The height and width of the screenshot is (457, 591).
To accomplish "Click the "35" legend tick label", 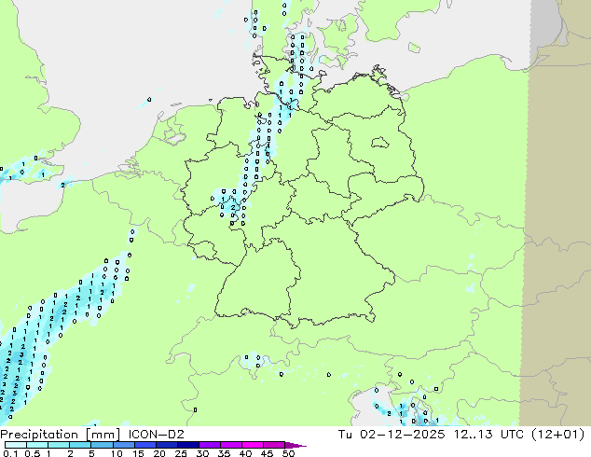I will pos(224,453).
